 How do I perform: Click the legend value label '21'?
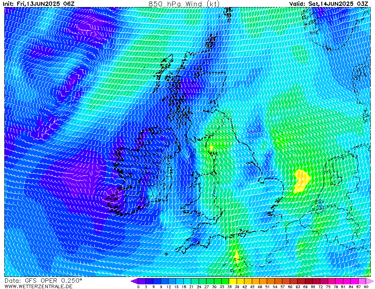[191, 287]
